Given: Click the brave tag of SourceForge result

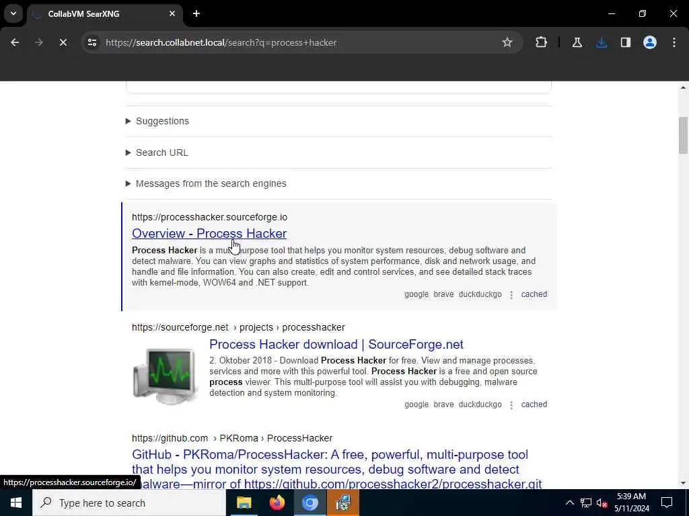Looking at the screenshot, I should point(443,404).
